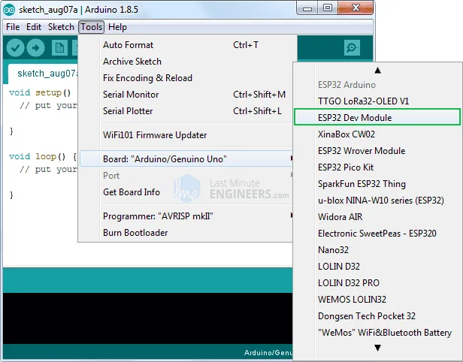
Task: Click the Upload arrow toolbar icon
Action: [36, 48]
